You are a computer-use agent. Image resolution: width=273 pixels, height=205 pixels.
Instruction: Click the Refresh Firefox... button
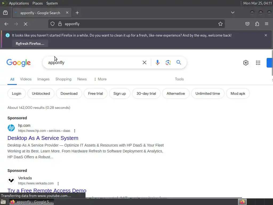click(30, 44)
